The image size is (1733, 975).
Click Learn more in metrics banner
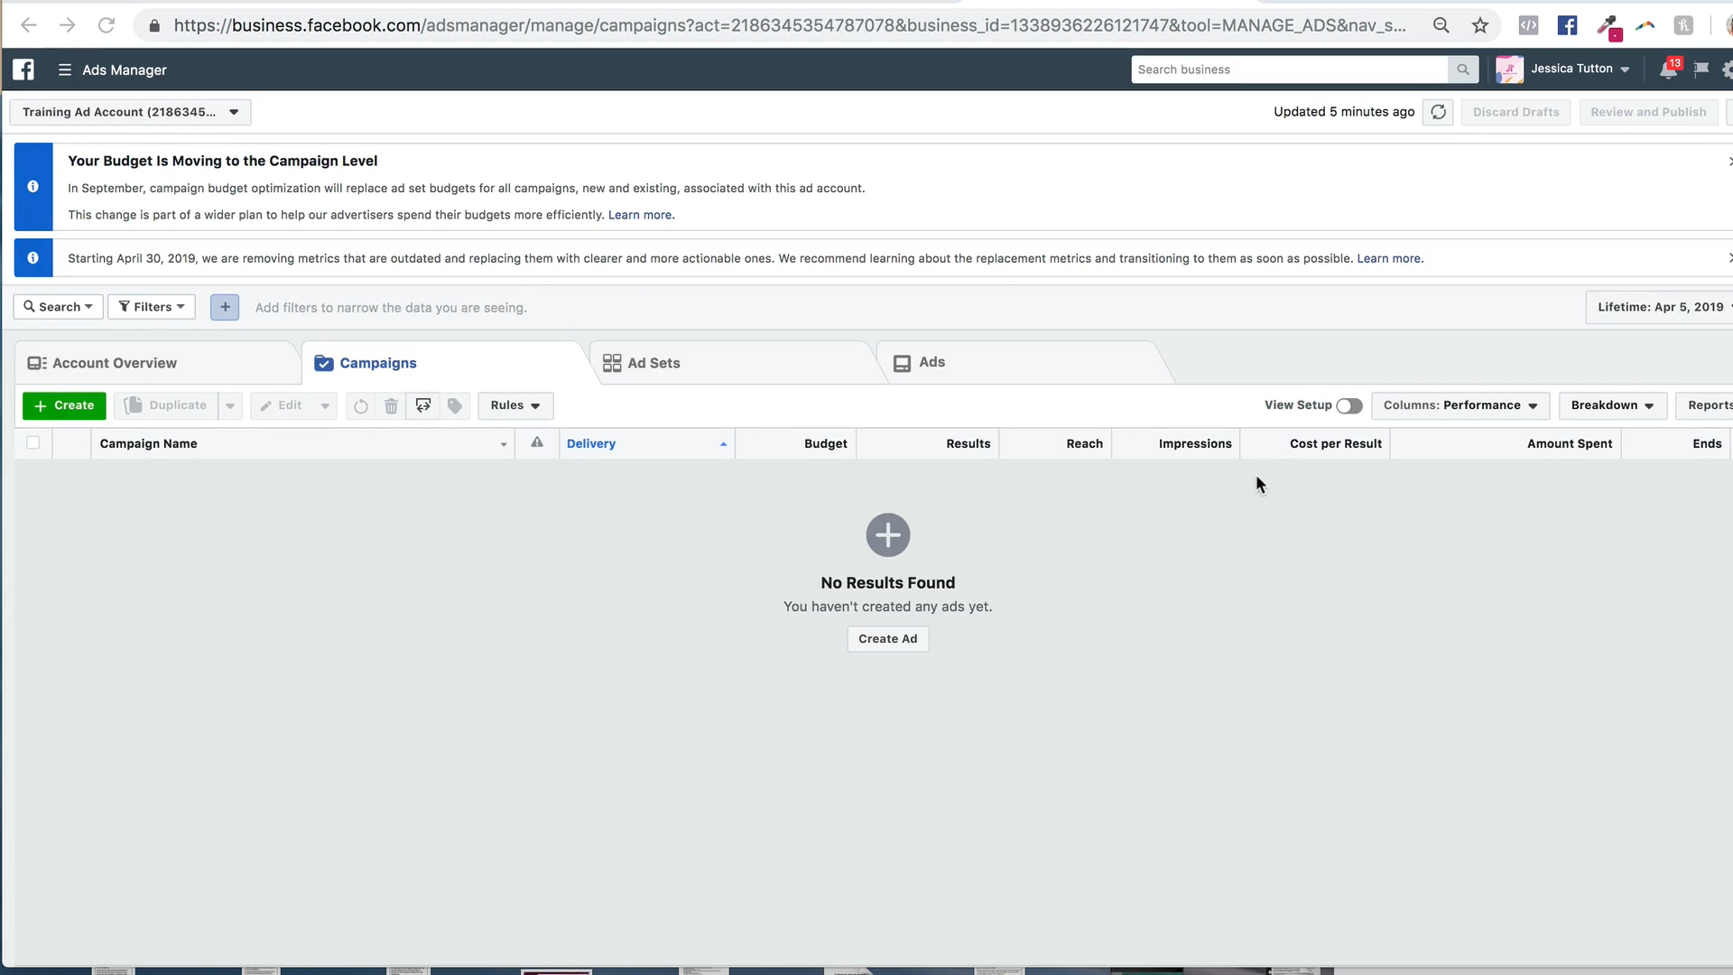[1389, 258]
